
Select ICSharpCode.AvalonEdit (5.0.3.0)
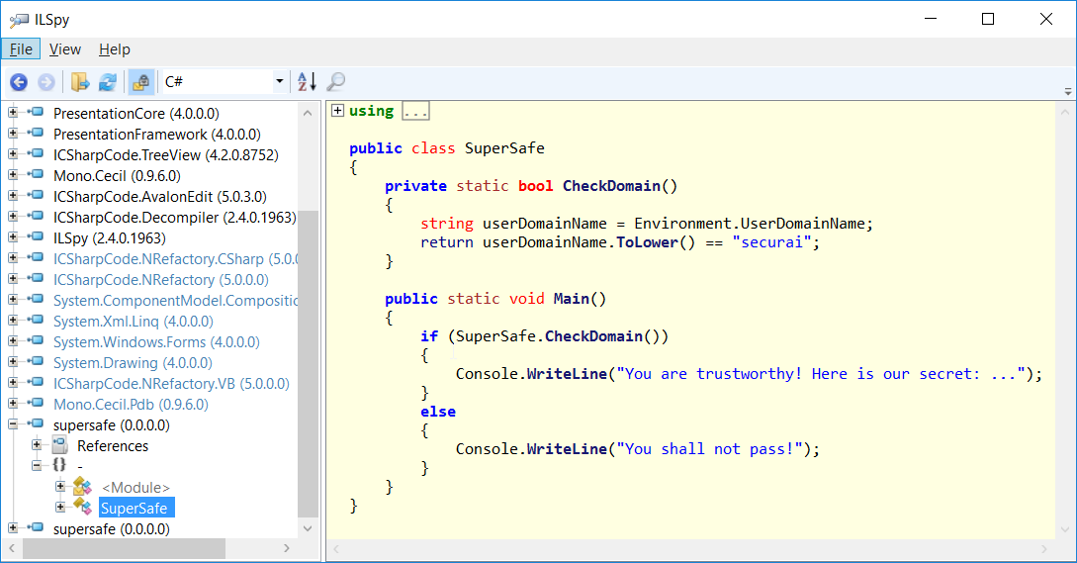[160, 197]
